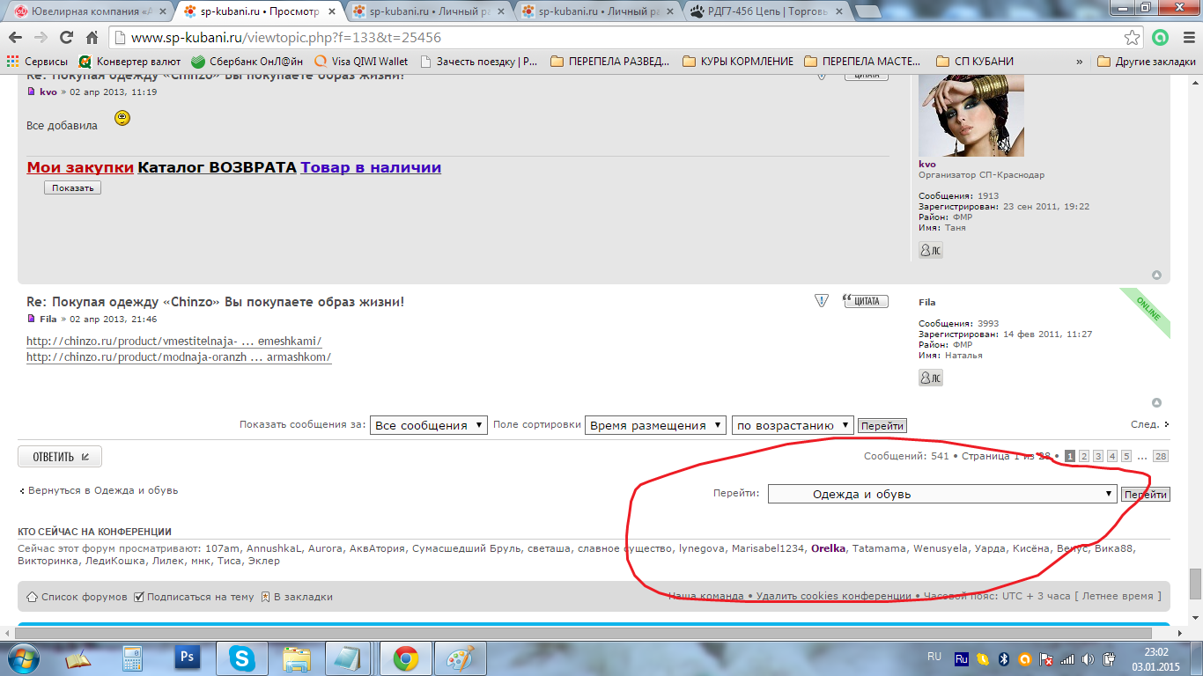
Task: Open user Orelka's profile link
Action: [x=828, y=548]
